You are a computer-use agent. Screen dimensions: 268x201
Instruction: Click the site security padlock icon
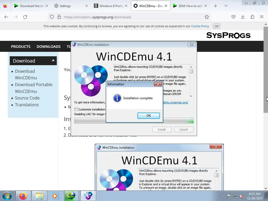pos(59,17)
